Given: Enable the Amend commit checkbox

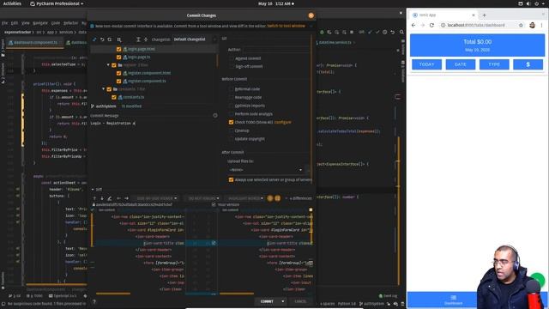Looking at the screenshot, I should [x=231, y=58].
